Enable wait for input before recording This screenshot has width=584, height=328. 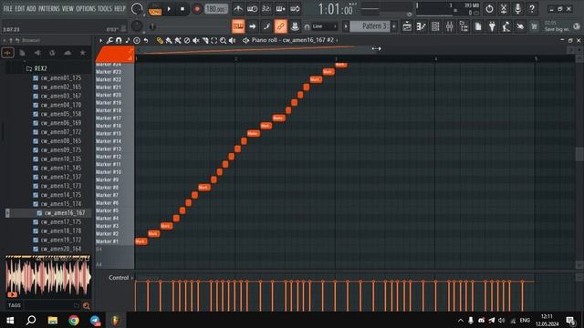(x=252, y=8)
